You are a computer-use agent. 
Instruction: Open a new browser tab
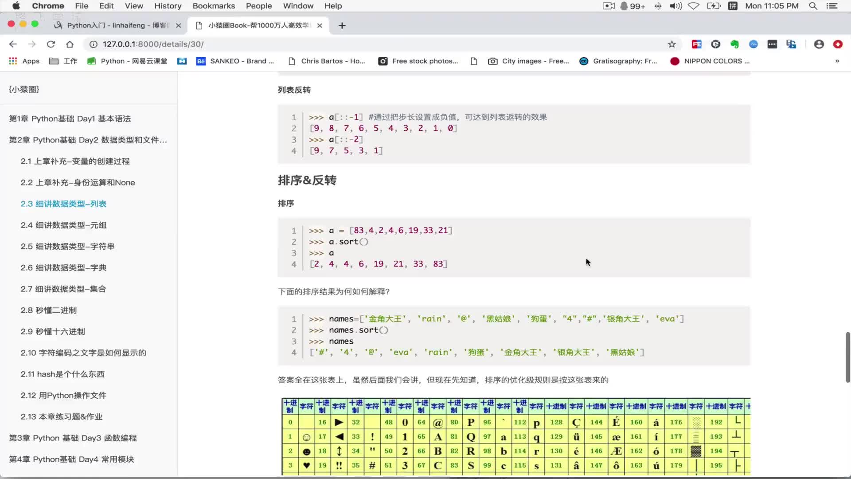pos(342,25)
